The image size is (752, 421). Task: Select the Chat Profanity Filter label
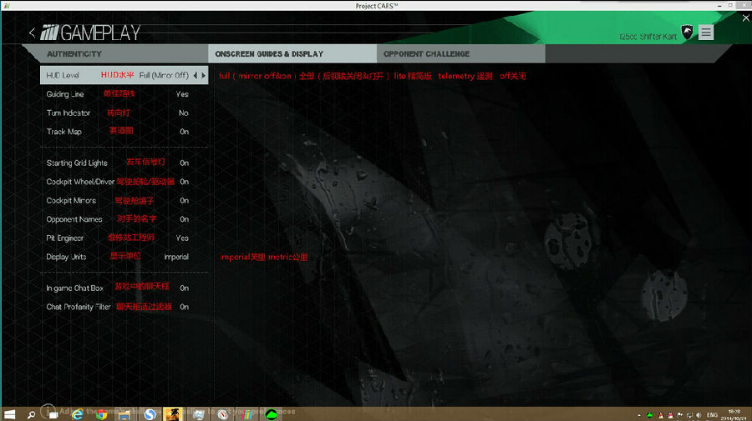[79, 307]
